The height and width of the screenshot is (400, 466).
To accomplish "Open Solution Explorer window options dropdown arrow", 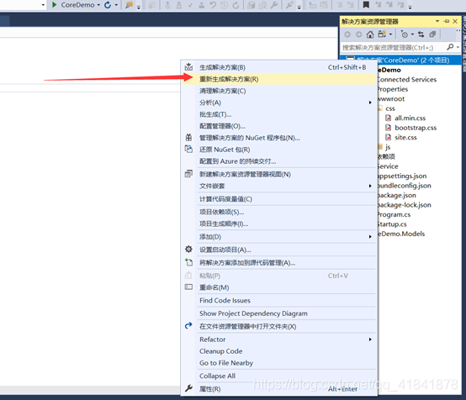I will (x=437, y=21).
